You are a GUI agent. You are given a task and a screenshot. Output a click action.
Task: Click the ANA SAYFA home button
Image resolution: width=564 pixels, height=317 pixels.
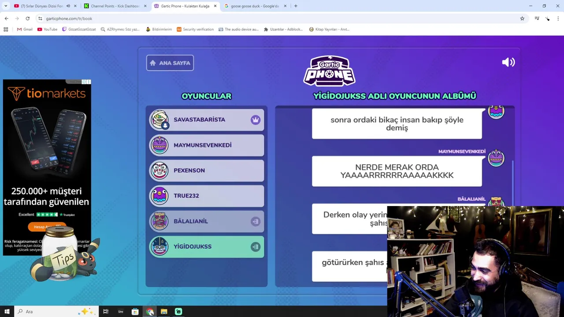[x=170, y=63]
